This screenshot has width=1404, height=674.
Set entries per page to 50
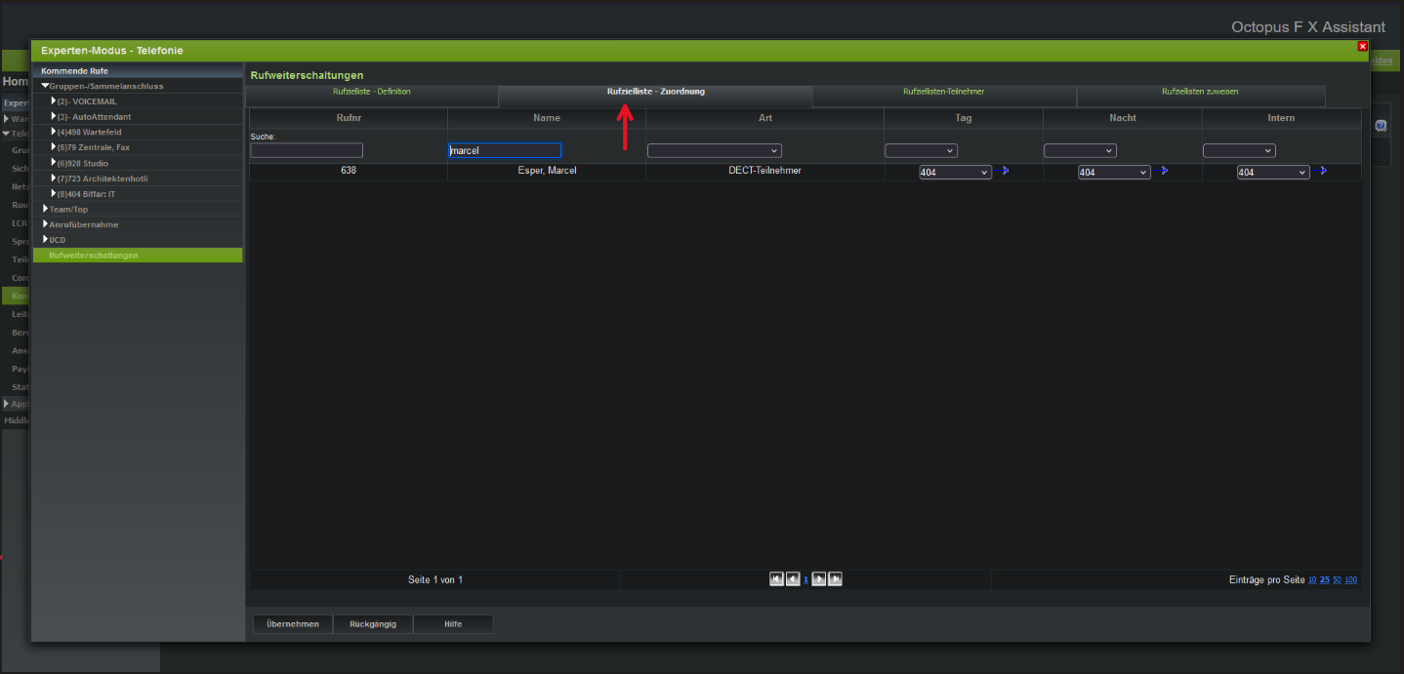click(1337, 580)
